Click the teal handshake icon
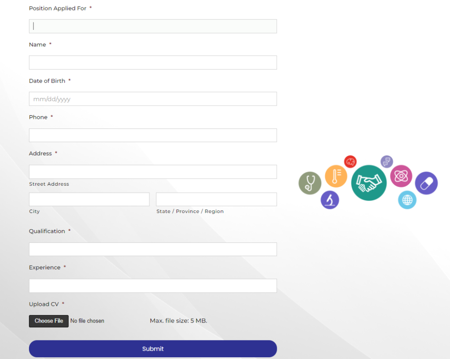The width and height of the screenshot is (450, 359). tap(369, 183)
